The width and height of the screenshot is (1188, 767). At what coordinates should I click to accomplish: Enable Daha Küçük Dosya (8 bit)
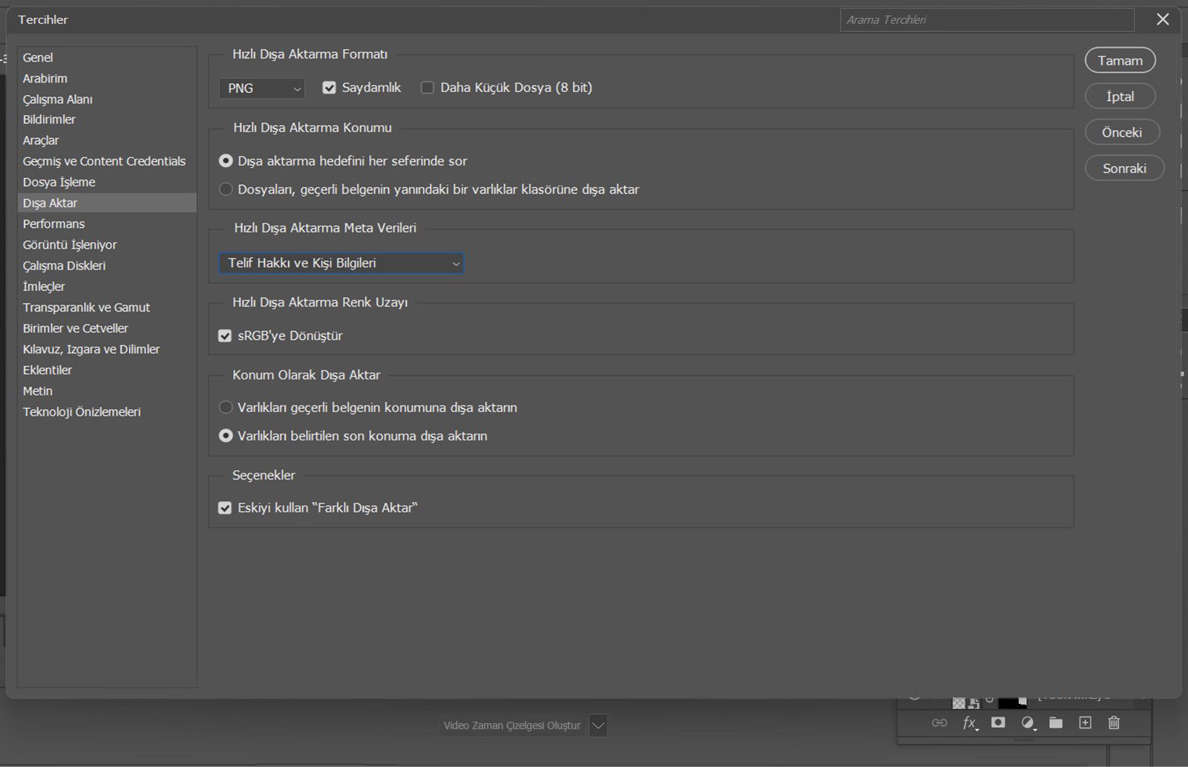click(428, 88)
